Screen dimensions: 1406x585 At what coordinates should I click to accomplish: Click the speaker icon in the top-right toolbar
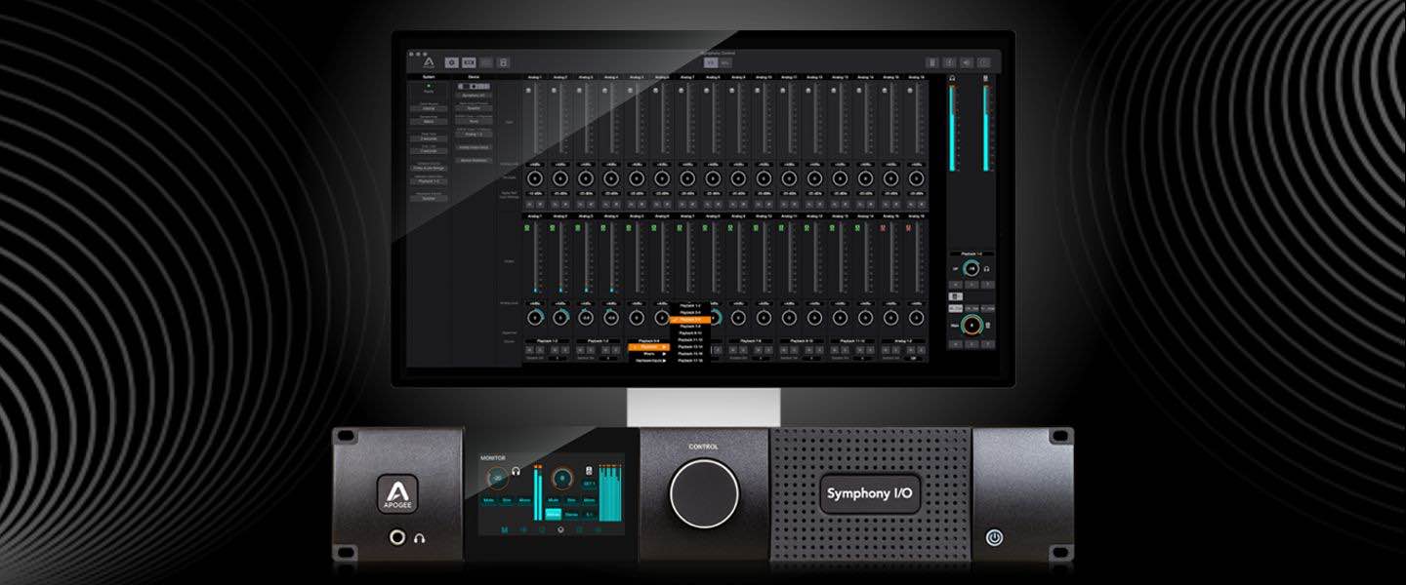[967, 62]
